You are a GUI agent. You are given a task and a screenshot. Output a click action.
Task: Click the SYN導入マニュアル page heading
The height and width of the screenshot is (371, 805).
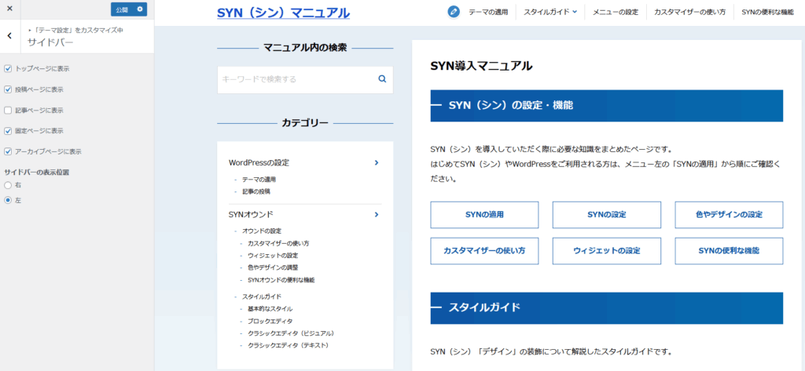pyautogui.click(x=481, y=66)
